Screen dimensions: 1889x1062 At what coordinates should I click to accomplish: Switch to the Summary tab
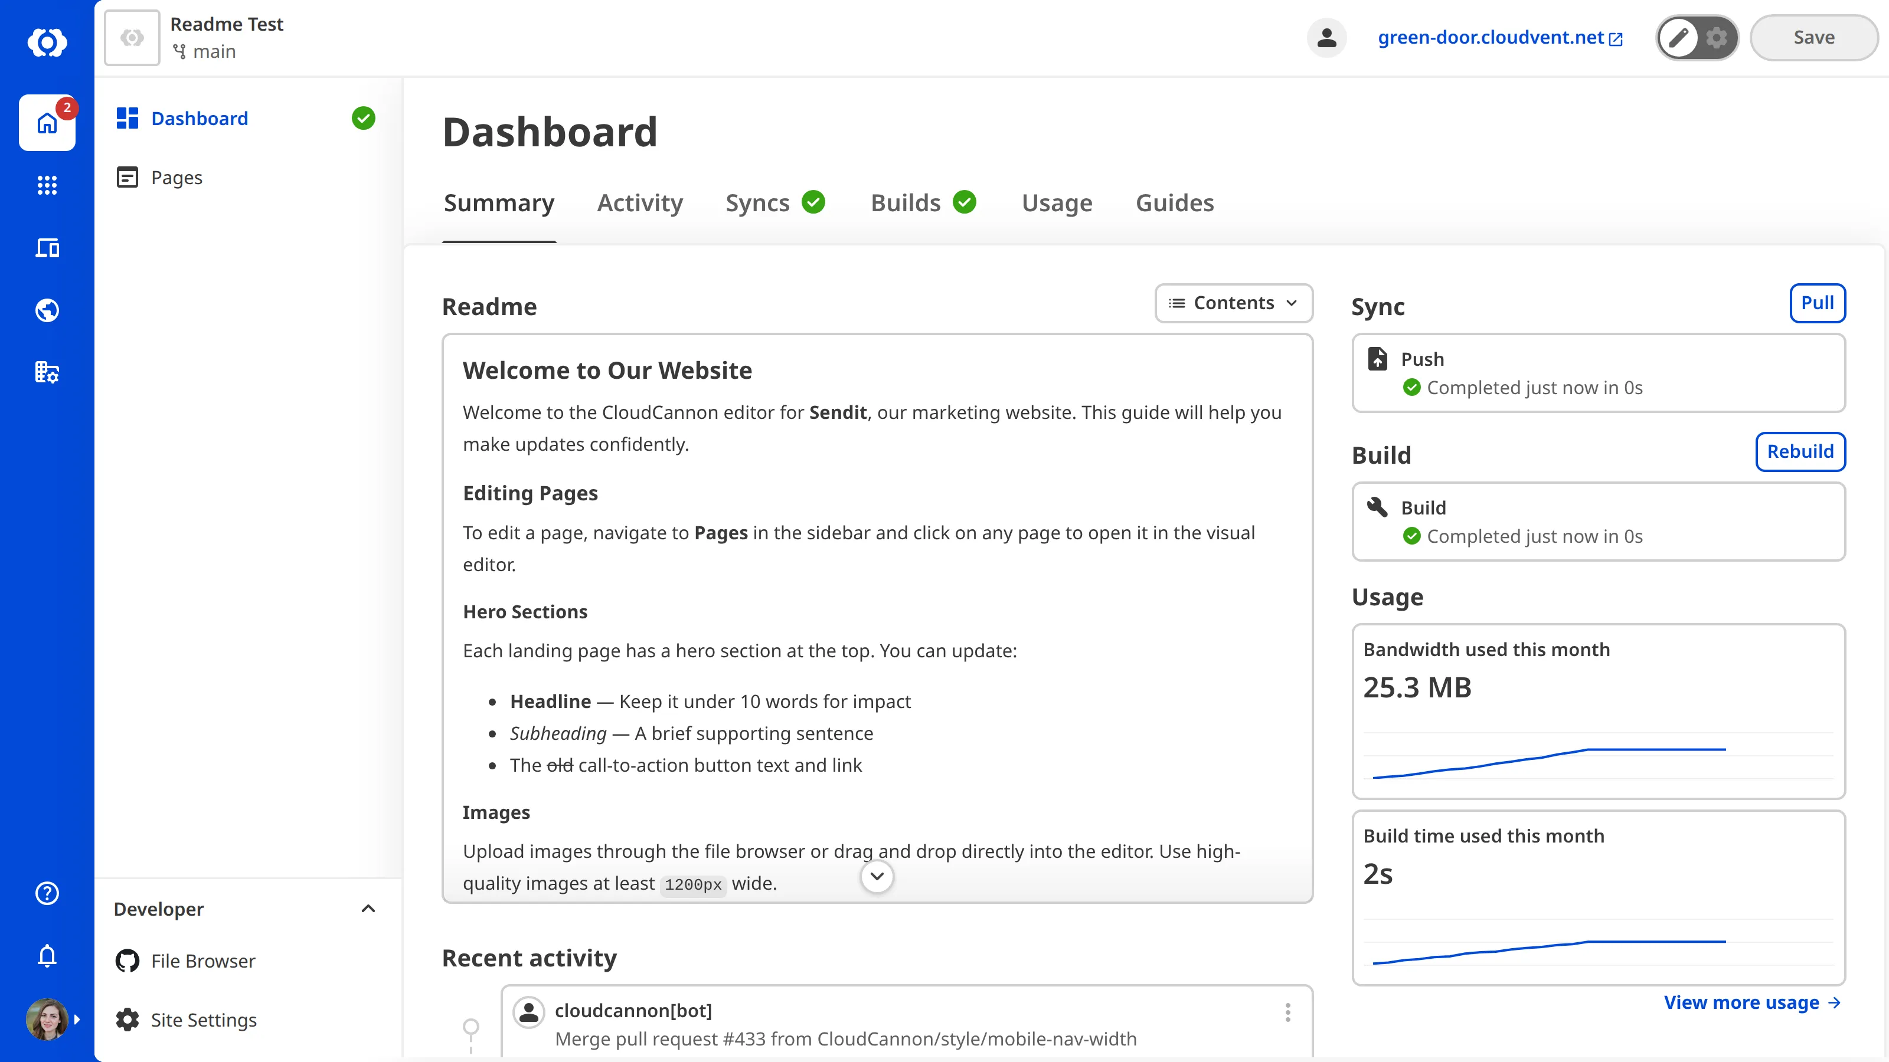[x=499, y=203]
